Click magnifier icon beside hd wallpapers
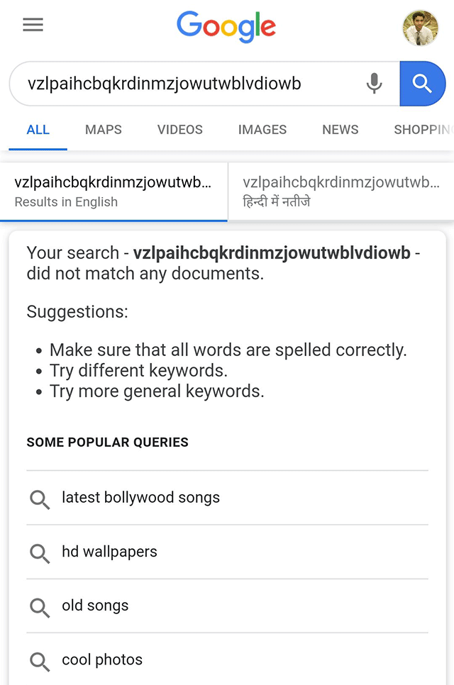 click(40, 552)
